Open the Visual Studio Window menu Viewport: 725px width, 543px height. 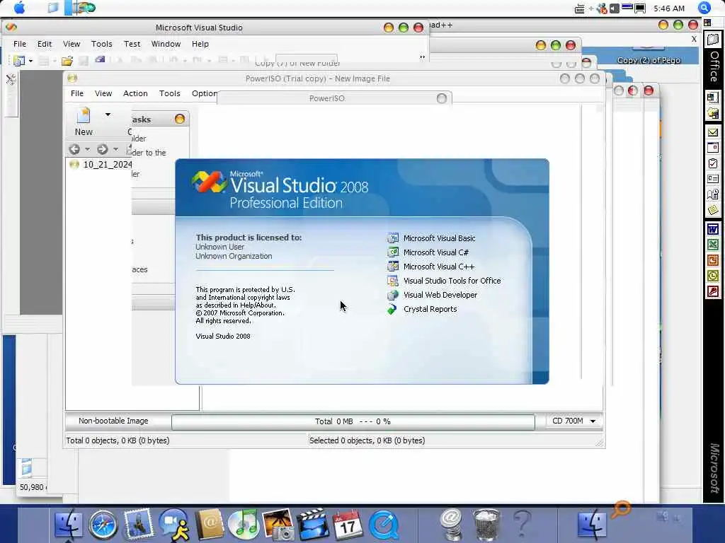pyautogui.click(x=166, y=44)
